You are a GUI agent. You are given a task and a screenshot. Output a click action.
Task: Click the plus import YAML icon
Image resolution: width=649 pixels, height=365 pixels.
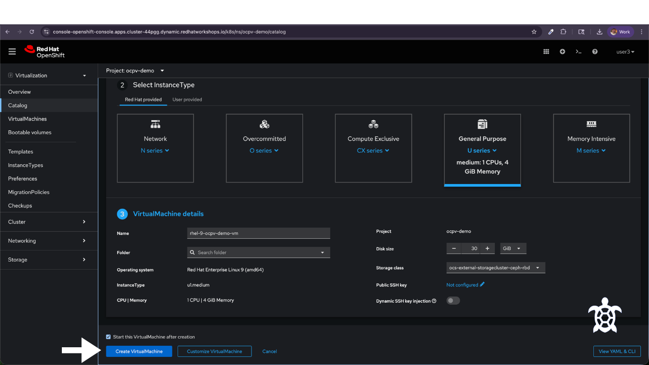click(x=562, y=52)
